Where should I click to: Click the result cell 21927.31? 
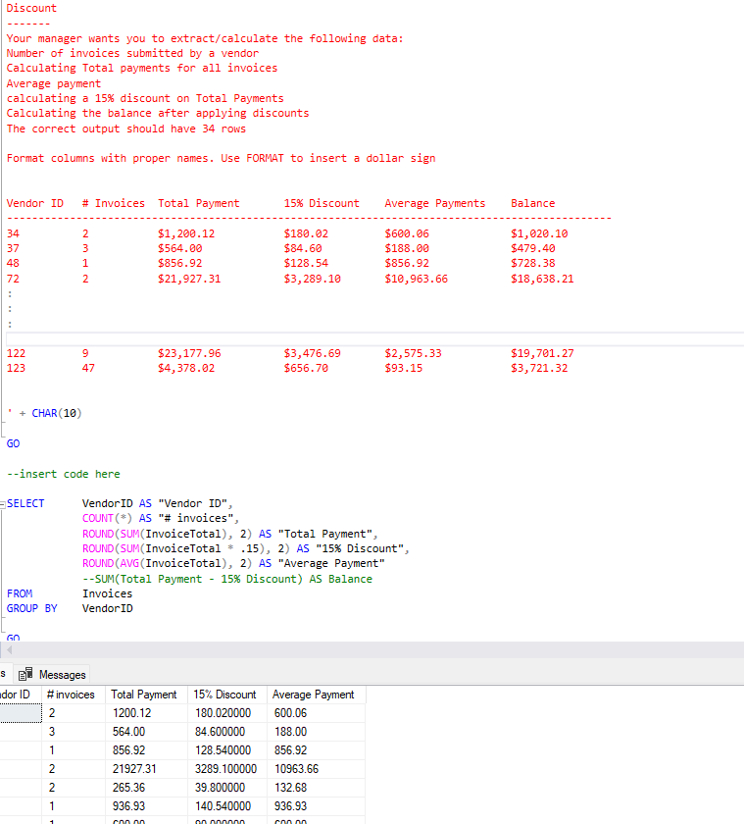(x=146, y=769)
